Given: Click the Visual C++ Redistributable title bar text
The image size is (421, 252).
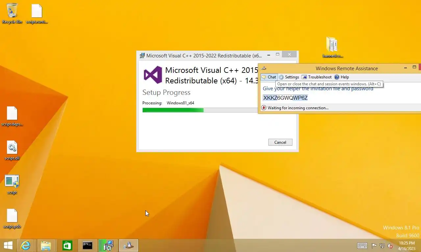Looking at the screenshot, I should (x=204, y=55).
